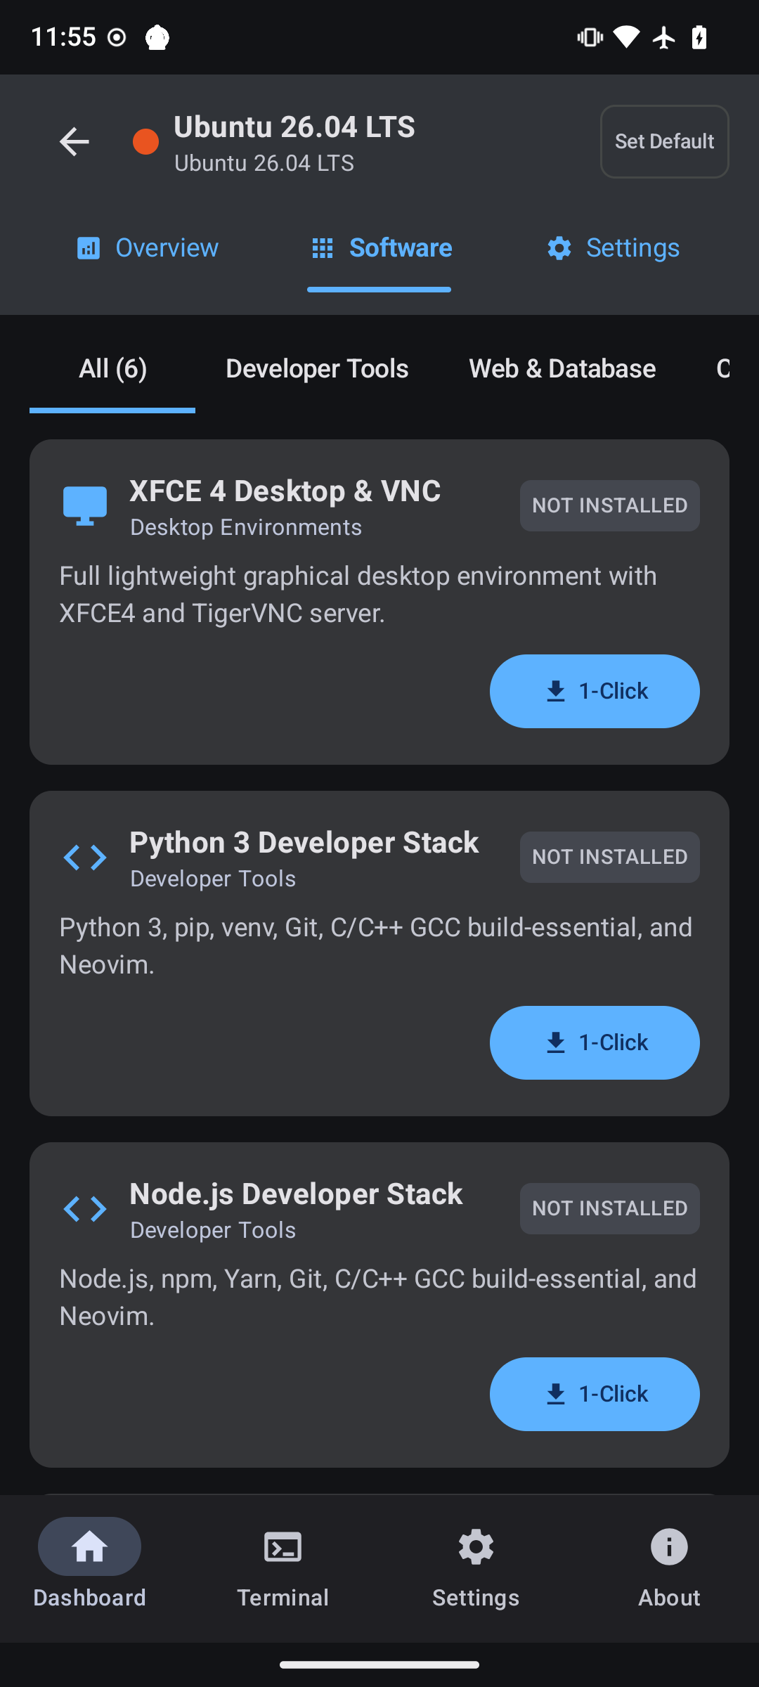Click the XFCE 4 Desktop monitor icon
759x1687 pixels.
[x=85, y=506]
